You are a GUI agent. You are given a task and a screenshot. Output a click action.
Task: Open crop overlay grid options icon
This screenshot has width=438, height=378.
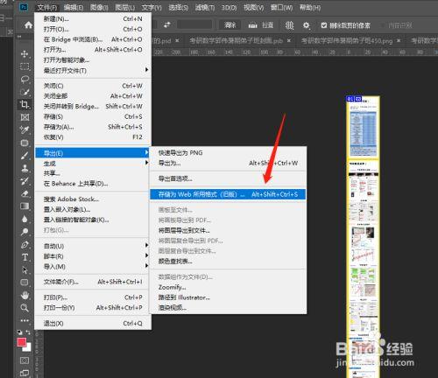(289, 25)
